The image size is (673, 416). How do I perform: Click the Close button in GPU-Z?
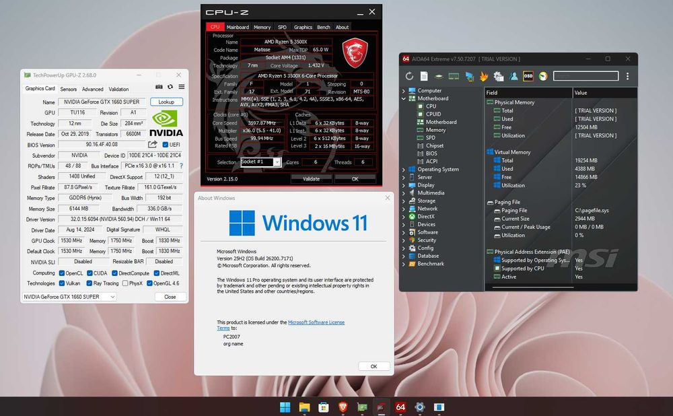tap(170, 297)
